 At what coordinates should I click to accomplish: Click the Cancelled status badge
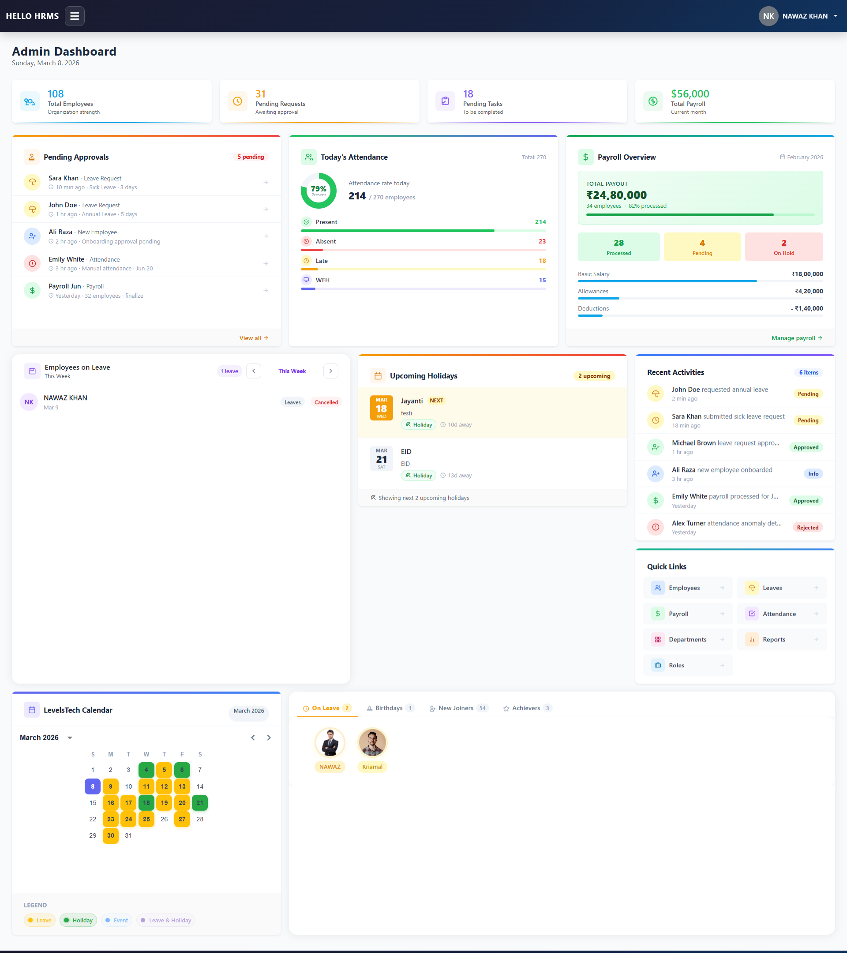click(x=326, y=402)
